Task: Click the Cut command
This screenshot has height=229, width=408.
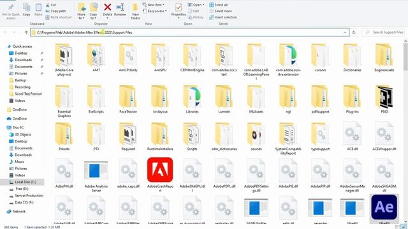Action: point(51,5)
